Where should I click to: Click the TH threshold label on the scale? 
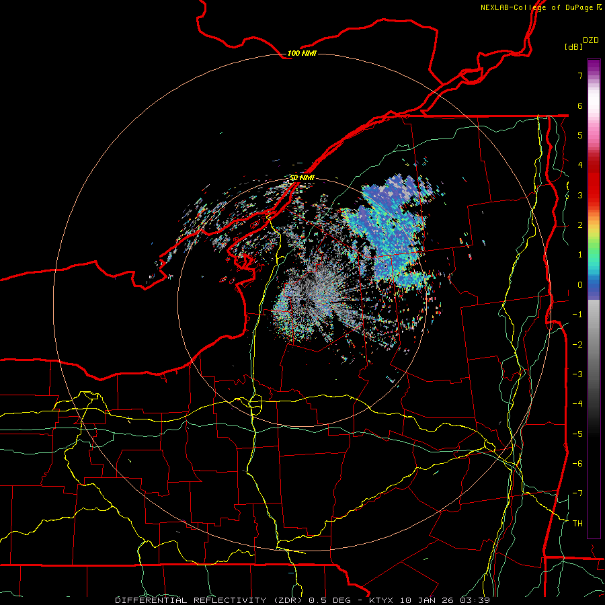pyautogui.click(x=577, y=524)
